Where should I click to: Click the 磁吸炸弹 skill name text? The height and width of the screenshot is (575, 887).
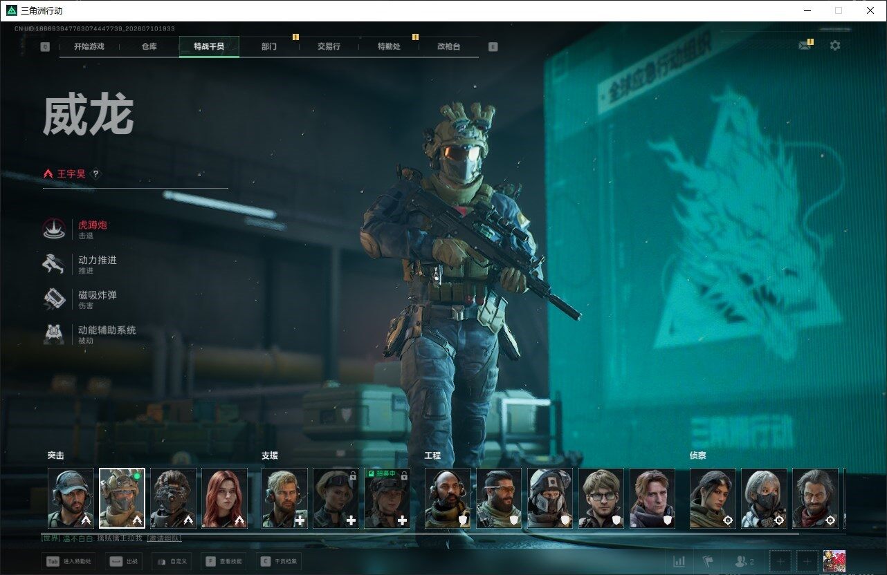coord(98,295)
